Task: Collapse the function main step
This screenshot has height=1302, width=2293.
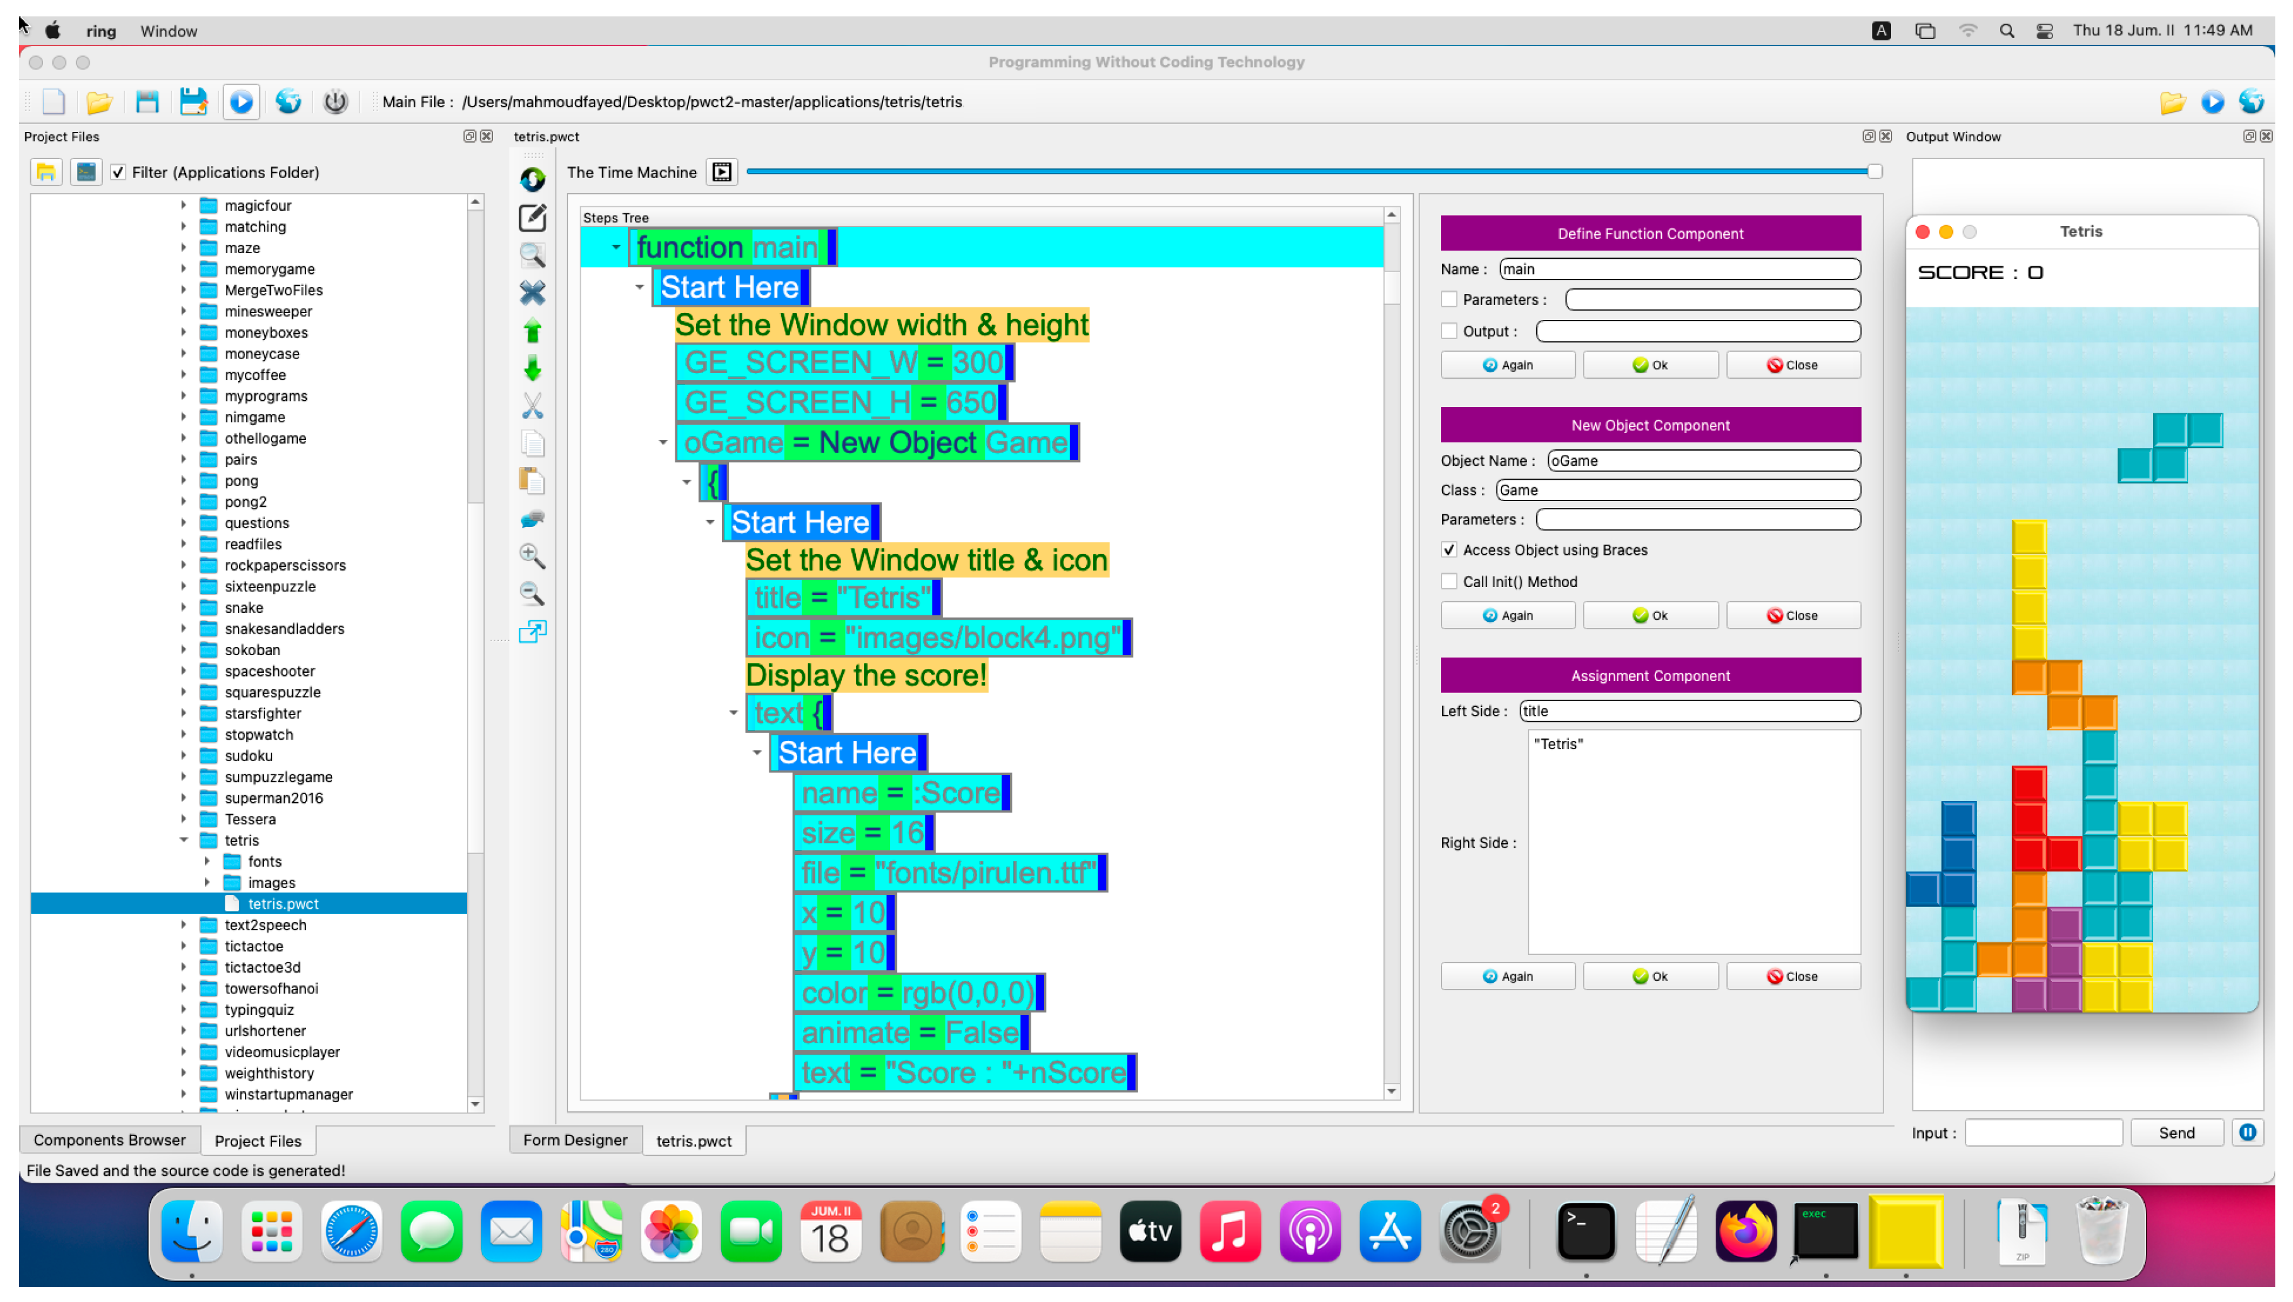Action: tap(616, 247)
